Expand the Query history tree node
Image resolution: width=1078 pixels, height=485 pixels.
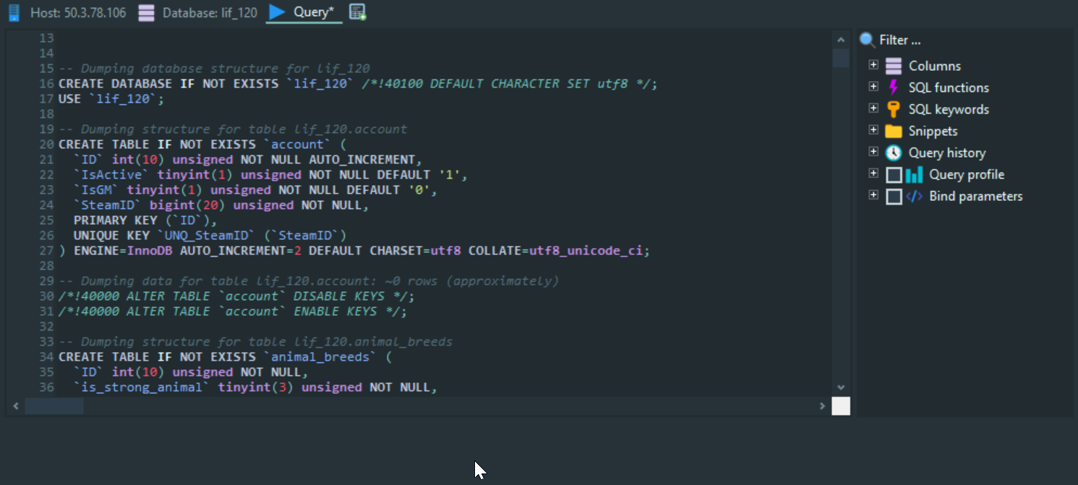point(873,152)
